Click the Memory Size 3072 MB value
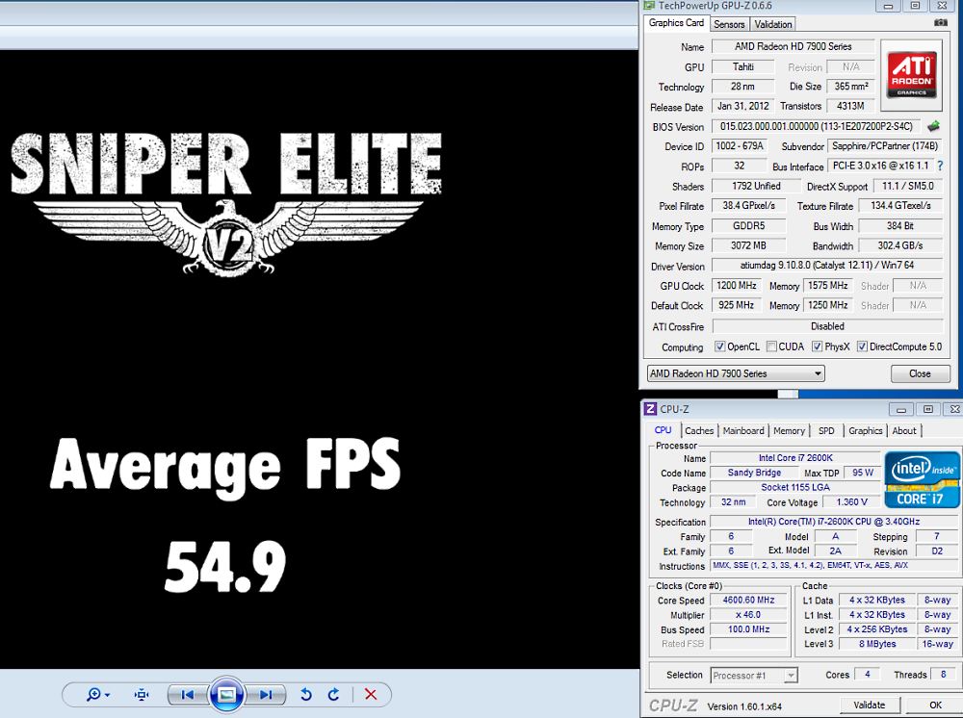 coord(748,245)
